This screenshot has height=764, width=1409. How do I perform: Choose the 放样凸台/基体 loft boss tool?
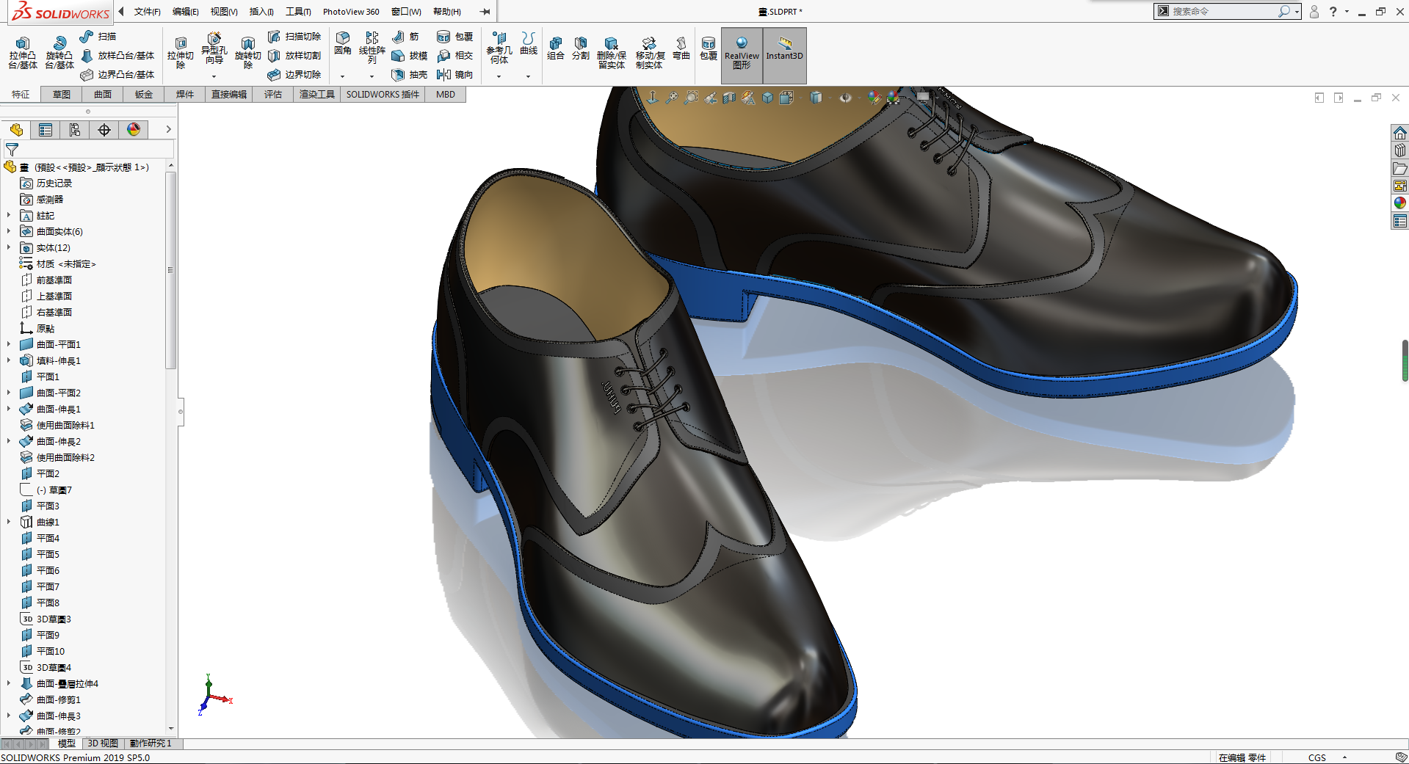click(x=117, y=55)
